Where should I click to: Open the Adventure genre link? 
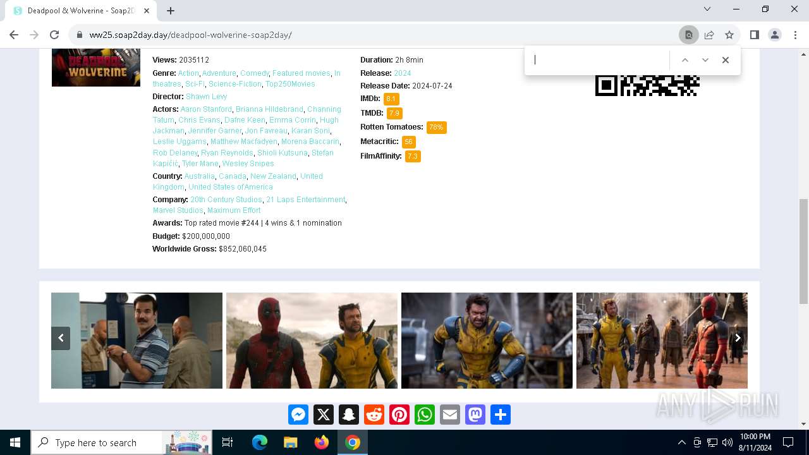[219, 73]
